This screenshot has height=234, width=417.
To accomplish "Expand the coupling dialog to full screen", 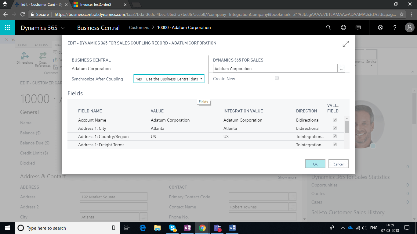I will [346, 44].
